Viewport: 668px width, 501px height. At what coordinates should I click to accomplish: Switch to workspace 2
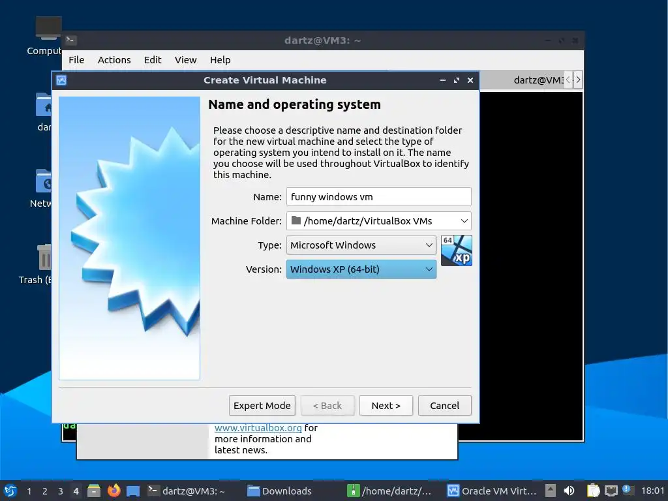coord(45,491)
